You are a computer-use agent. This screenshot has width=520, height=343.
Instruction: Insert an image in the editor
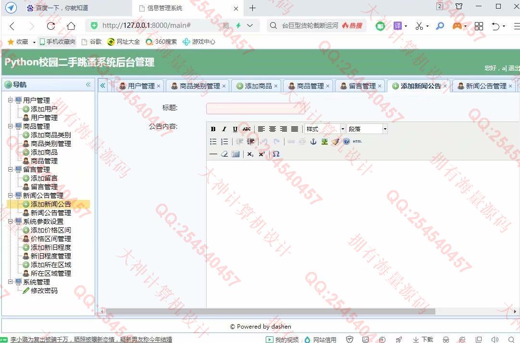(x=324, y=142)
